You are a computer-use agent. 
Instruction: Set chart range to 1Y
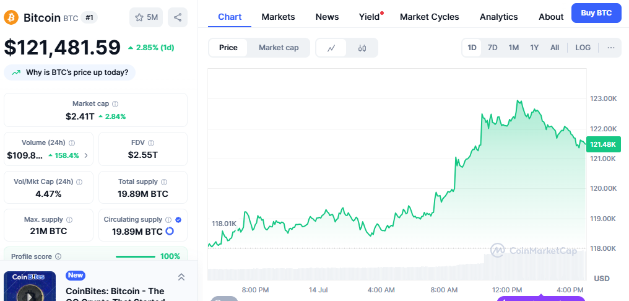tap(534, 48)
